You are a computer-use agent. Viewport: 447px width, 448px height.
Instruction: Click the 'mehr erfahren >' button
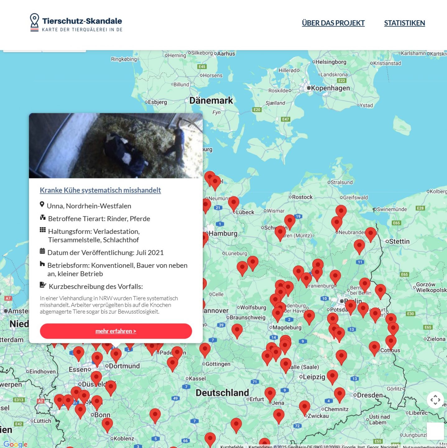[x=116, y=331]
